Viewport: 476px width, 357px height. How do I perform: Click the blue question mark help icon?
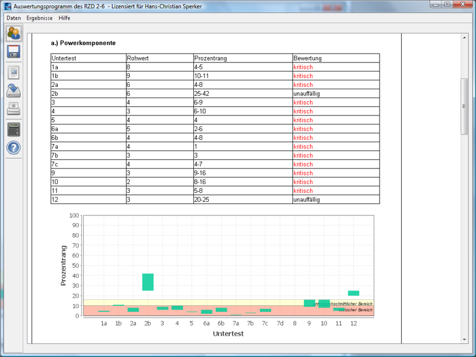(14, 148)
